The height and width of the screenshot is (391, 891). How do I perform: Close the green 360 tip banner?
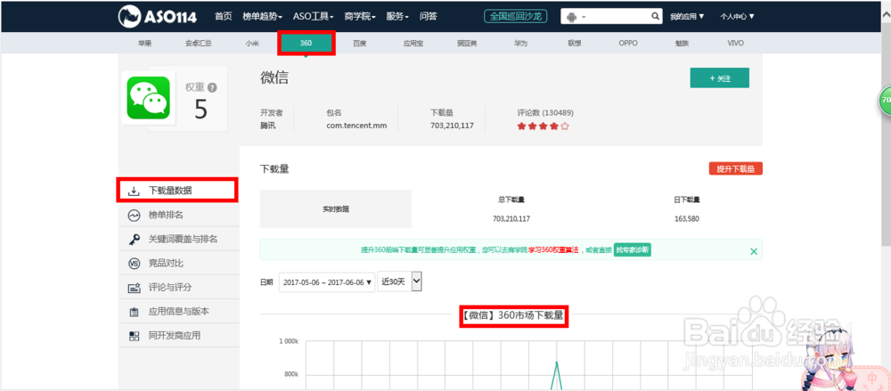tap(754, 251)
